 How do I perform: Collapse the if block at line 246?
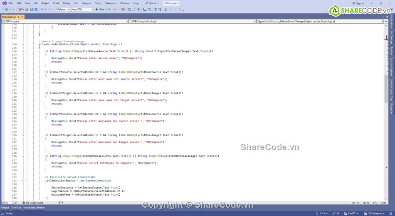click(23, 52)
